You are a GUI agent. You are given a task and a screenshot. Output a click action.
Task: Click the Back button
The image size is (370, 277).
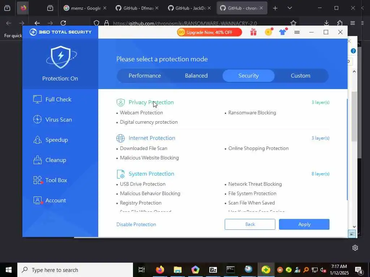[x=250, y=224]
